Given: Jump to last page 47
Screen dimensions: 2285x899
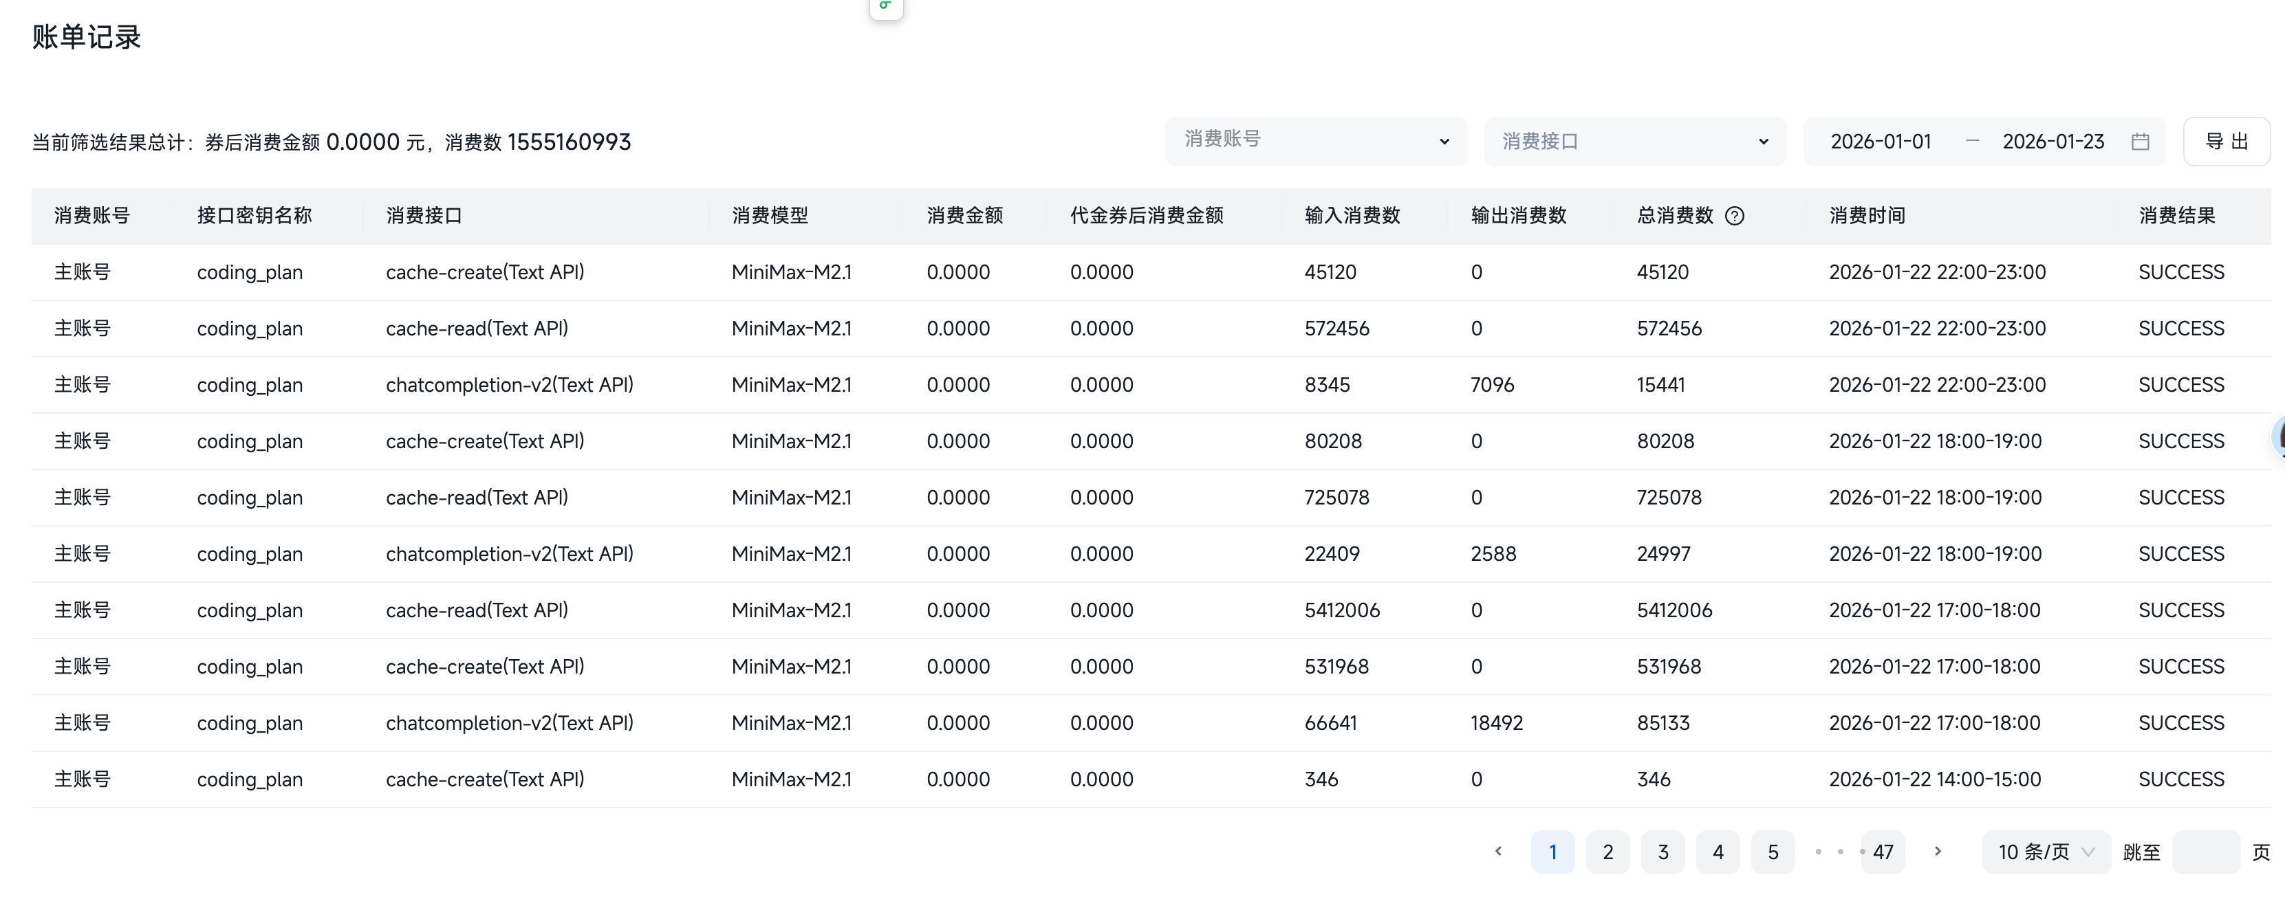Looking at the screenshot, I should point(1883,852).
